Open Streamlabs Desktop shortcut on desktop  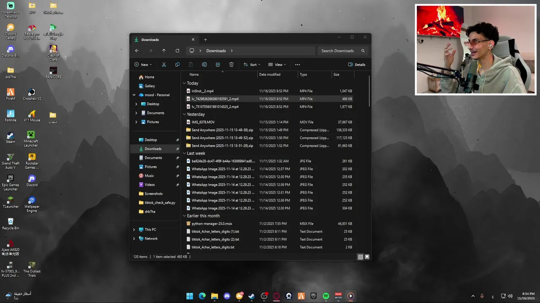tap(11, 10)
